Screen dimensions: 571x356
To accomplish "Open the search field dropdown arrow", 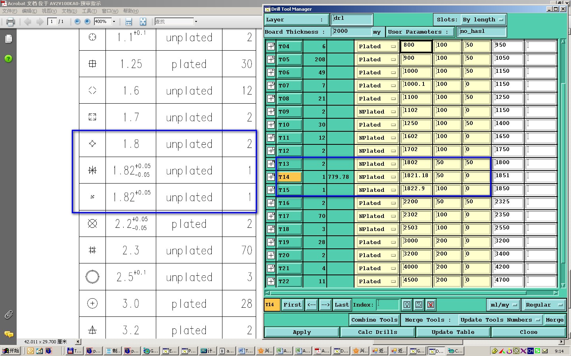I will pyautogui.click(x=196, y=22).
